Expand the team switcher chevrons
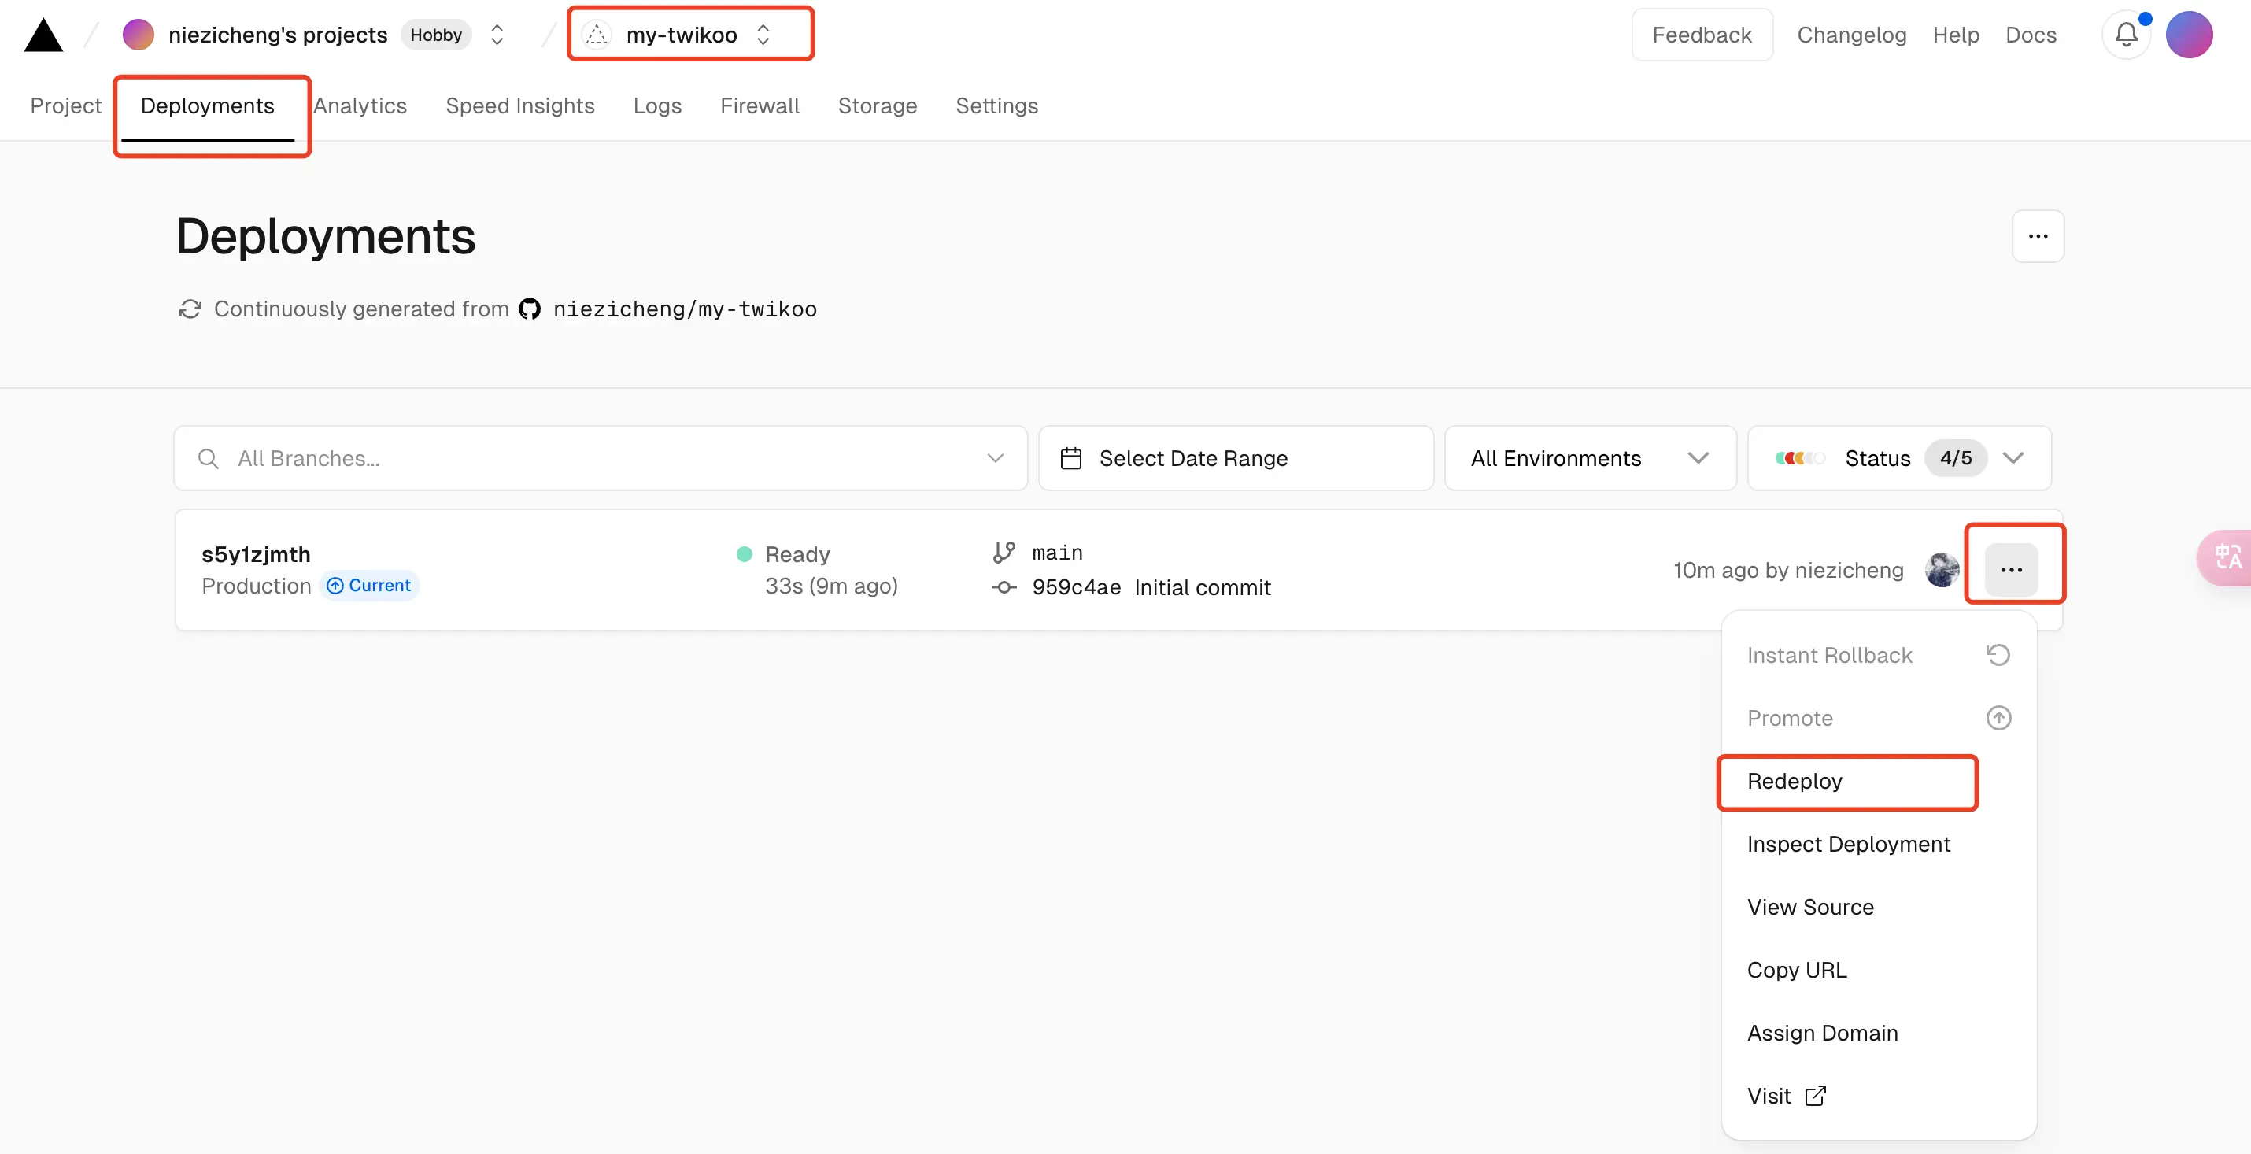Image resolution: width=2251 pixels, height=1154 pixels. (497, 35)
